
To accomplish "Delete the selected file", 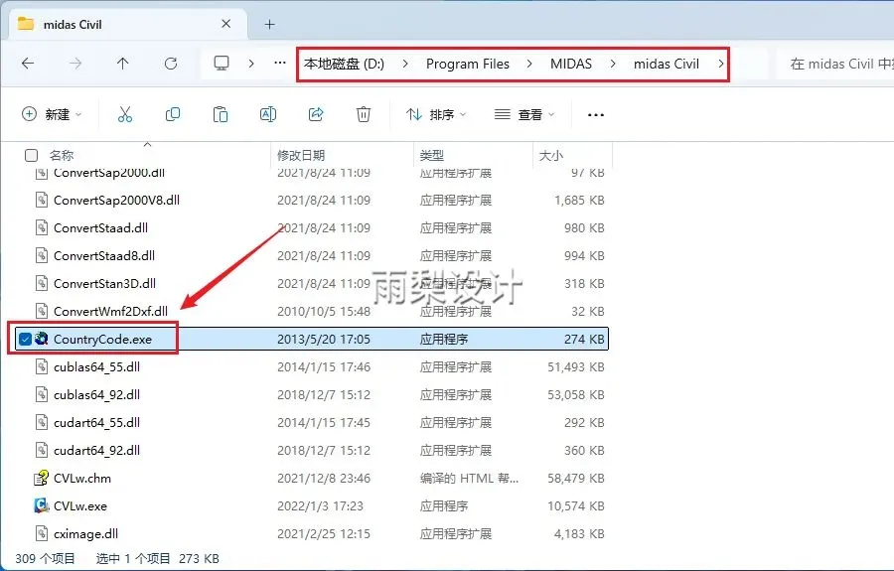I will pos(364,114).
